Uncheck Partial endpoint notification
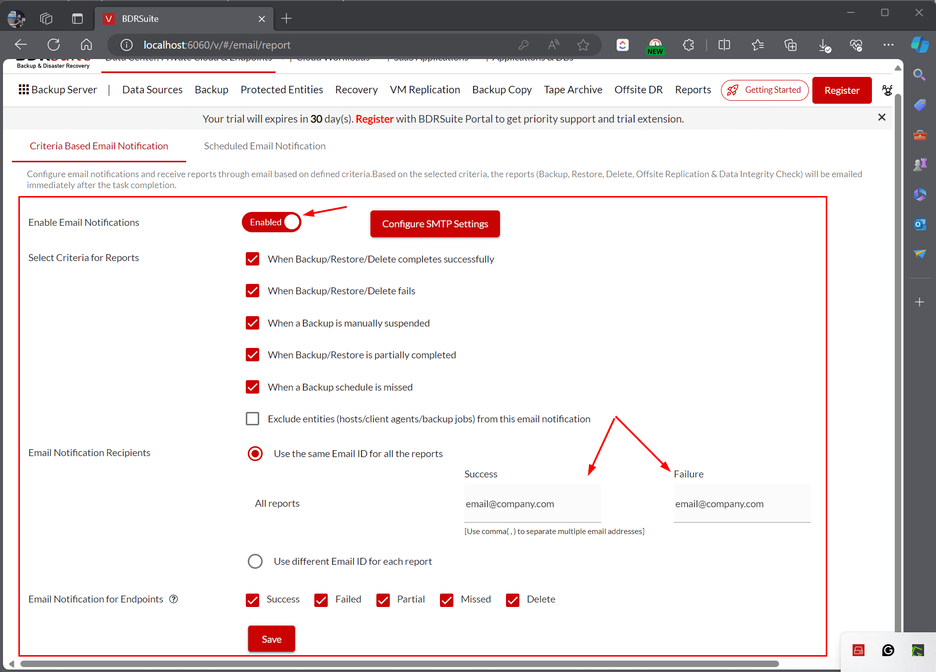936x672 pixels. (x=383, y=600)
